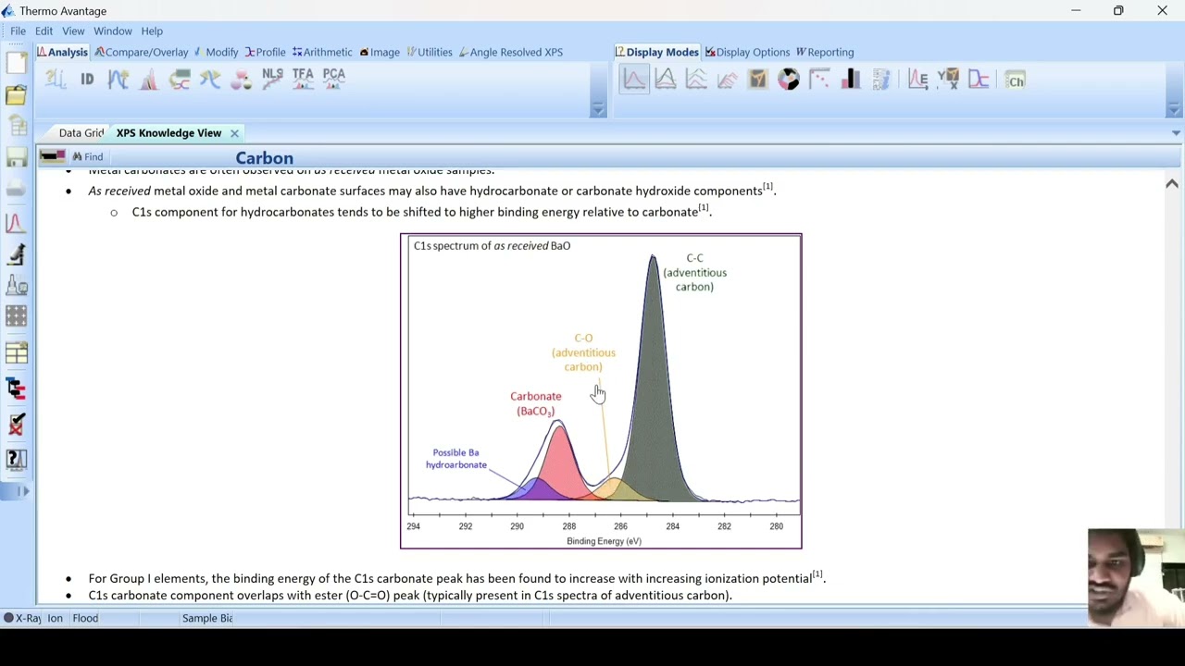The image size is (1185, 666).
Task: Click the save disk icon in sidebar
Action: click(16, 158)
